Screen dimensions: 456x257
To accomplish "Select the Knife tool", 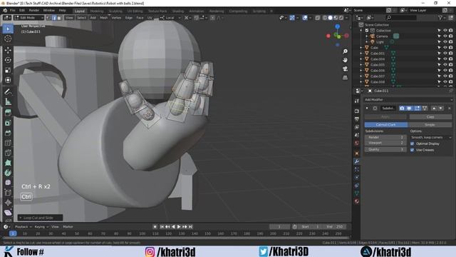I will tap(8, 153).
